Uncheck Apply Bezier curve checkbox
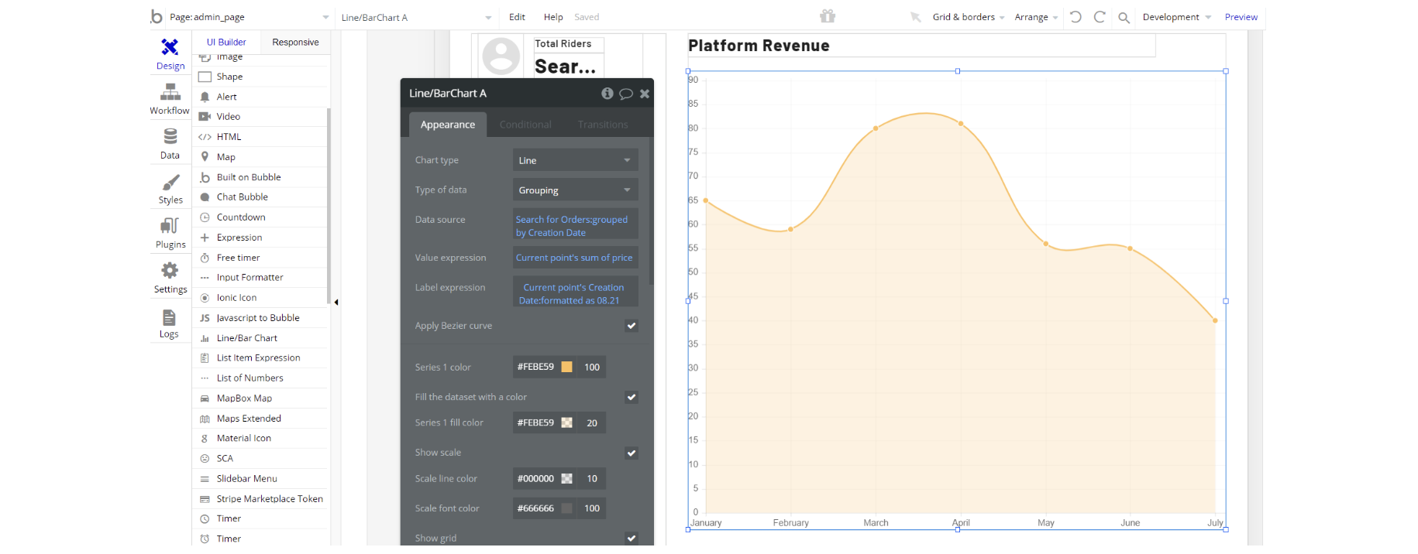This screenshot has height=554, width=1418. pyautogui.click(x=632, y=326)
